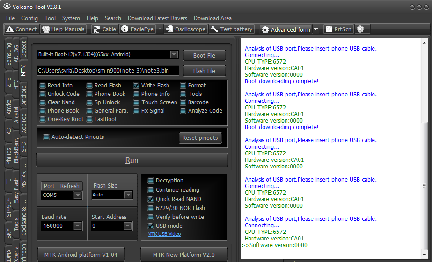Image resolution: width=432 pixels, height=262 pixels.
Task: Select the Android side tab
Action: coord(24,95)
